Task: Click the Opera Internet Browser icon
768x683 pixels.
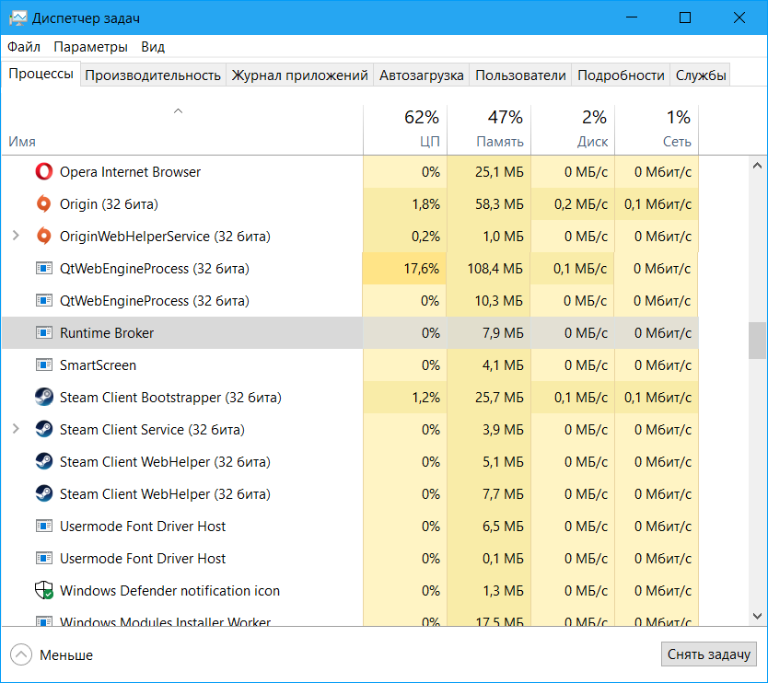Action: point(44,172)
